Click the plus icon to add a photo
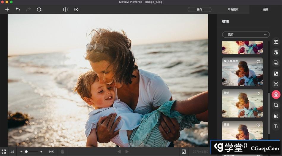 7,9
